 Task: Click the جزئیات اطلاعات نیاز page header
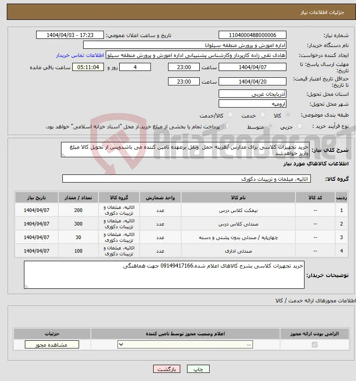pos(322,12)
